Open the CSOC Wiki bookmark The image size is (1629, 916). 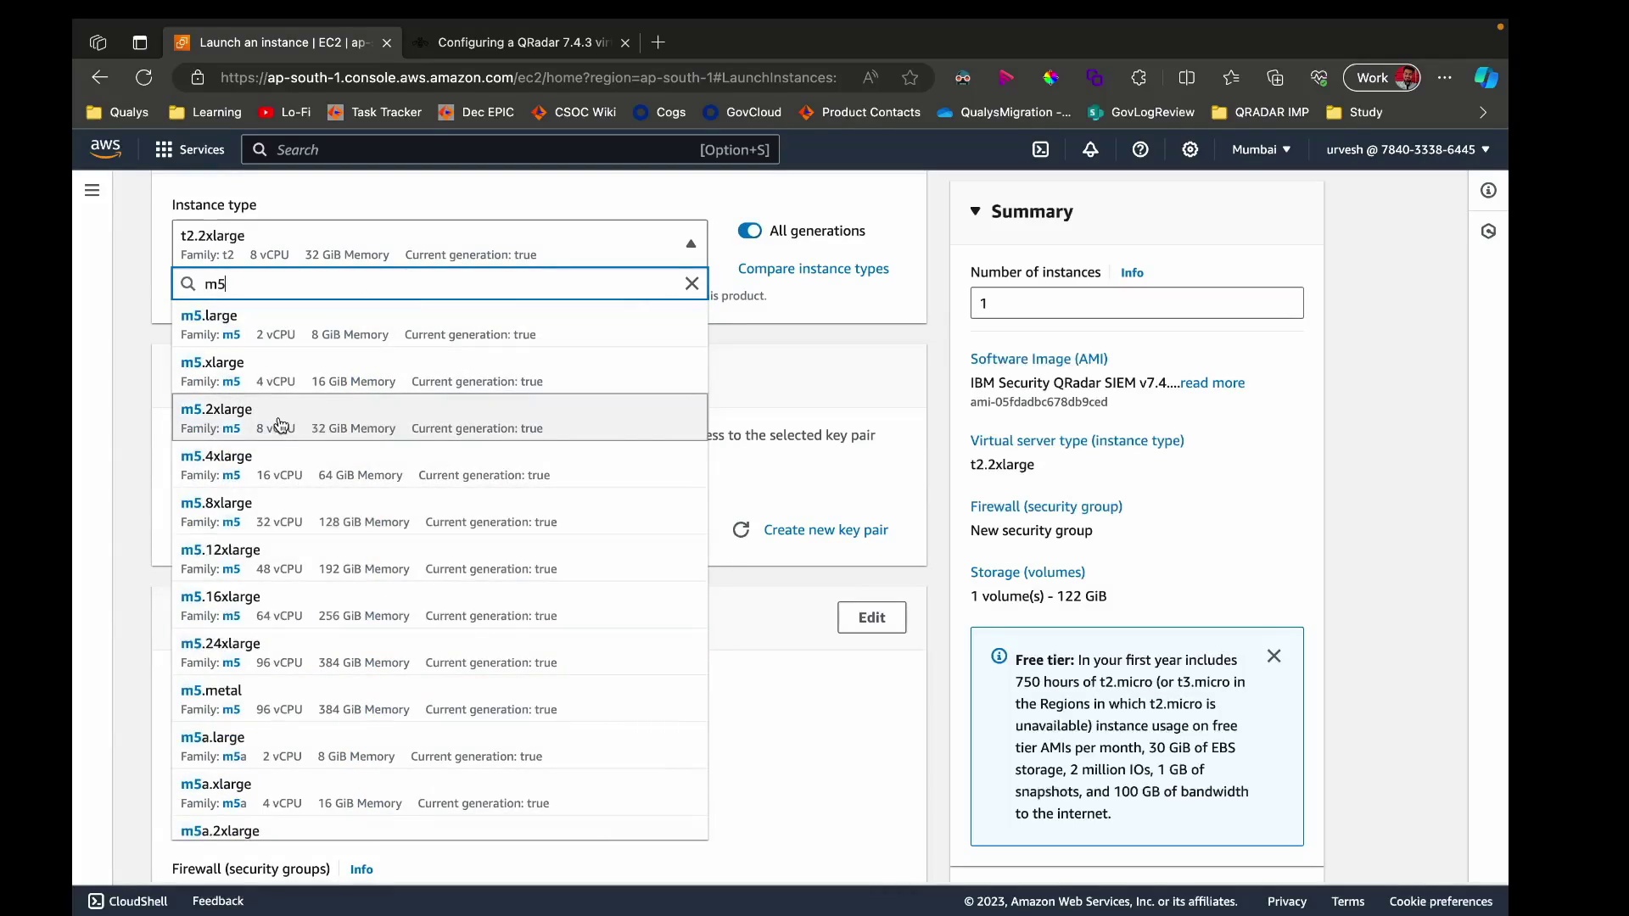coord(574,112)
